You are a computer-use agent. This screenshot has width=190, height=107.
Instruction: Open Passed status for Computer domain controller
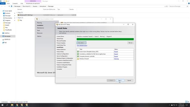(x=116, y=56)
